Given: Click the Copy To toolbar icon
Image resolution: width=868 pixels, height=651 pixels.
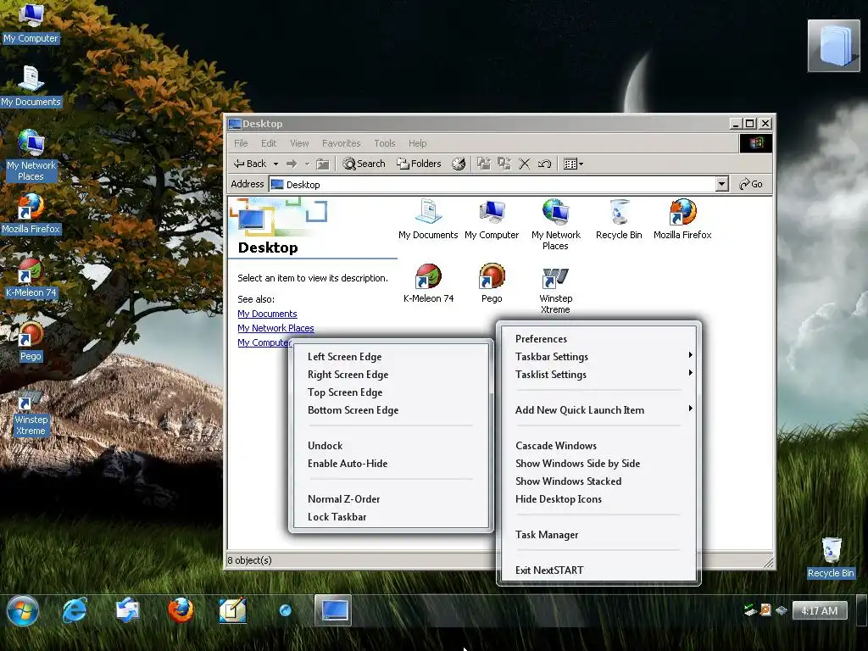Looking at the screenshot, I should point(504,164).
